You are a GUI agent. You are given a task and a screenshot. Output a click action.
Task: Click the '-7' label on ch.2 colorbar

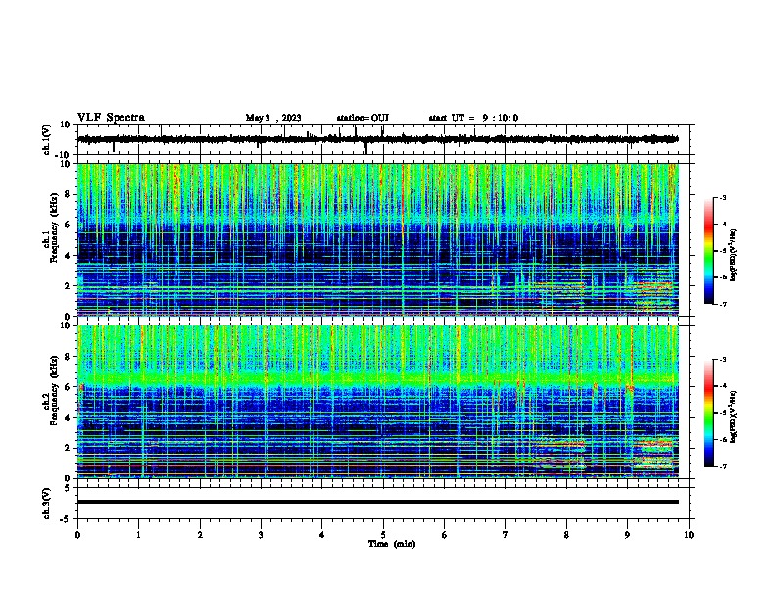[722, 467]
